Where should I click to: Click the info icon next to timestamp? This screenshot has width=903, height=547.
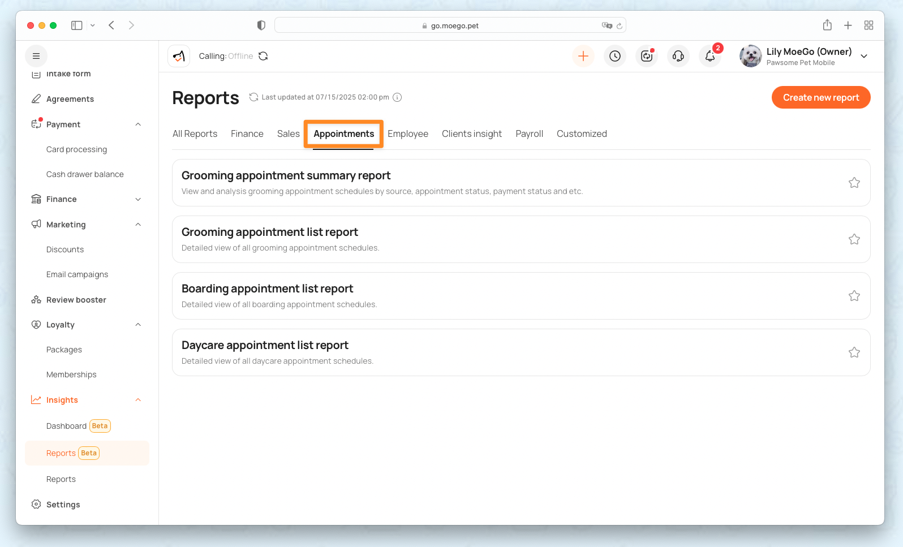pos(397,97)
